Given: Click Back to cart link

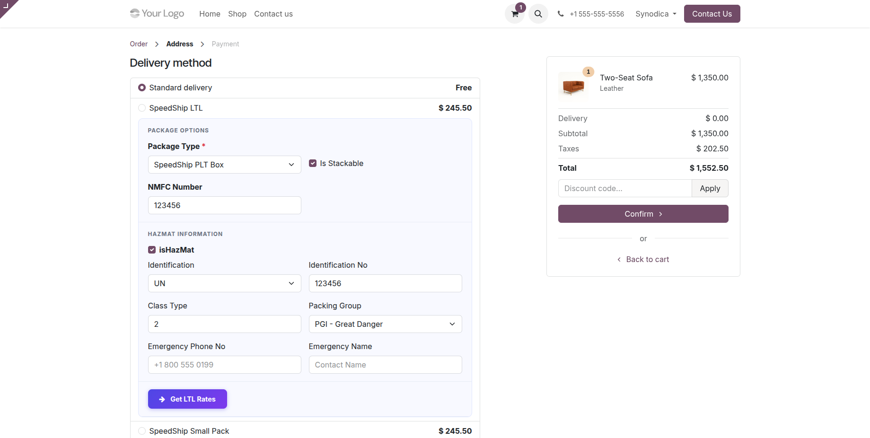Looking at the screenshot, I should [x=643, y=259].
